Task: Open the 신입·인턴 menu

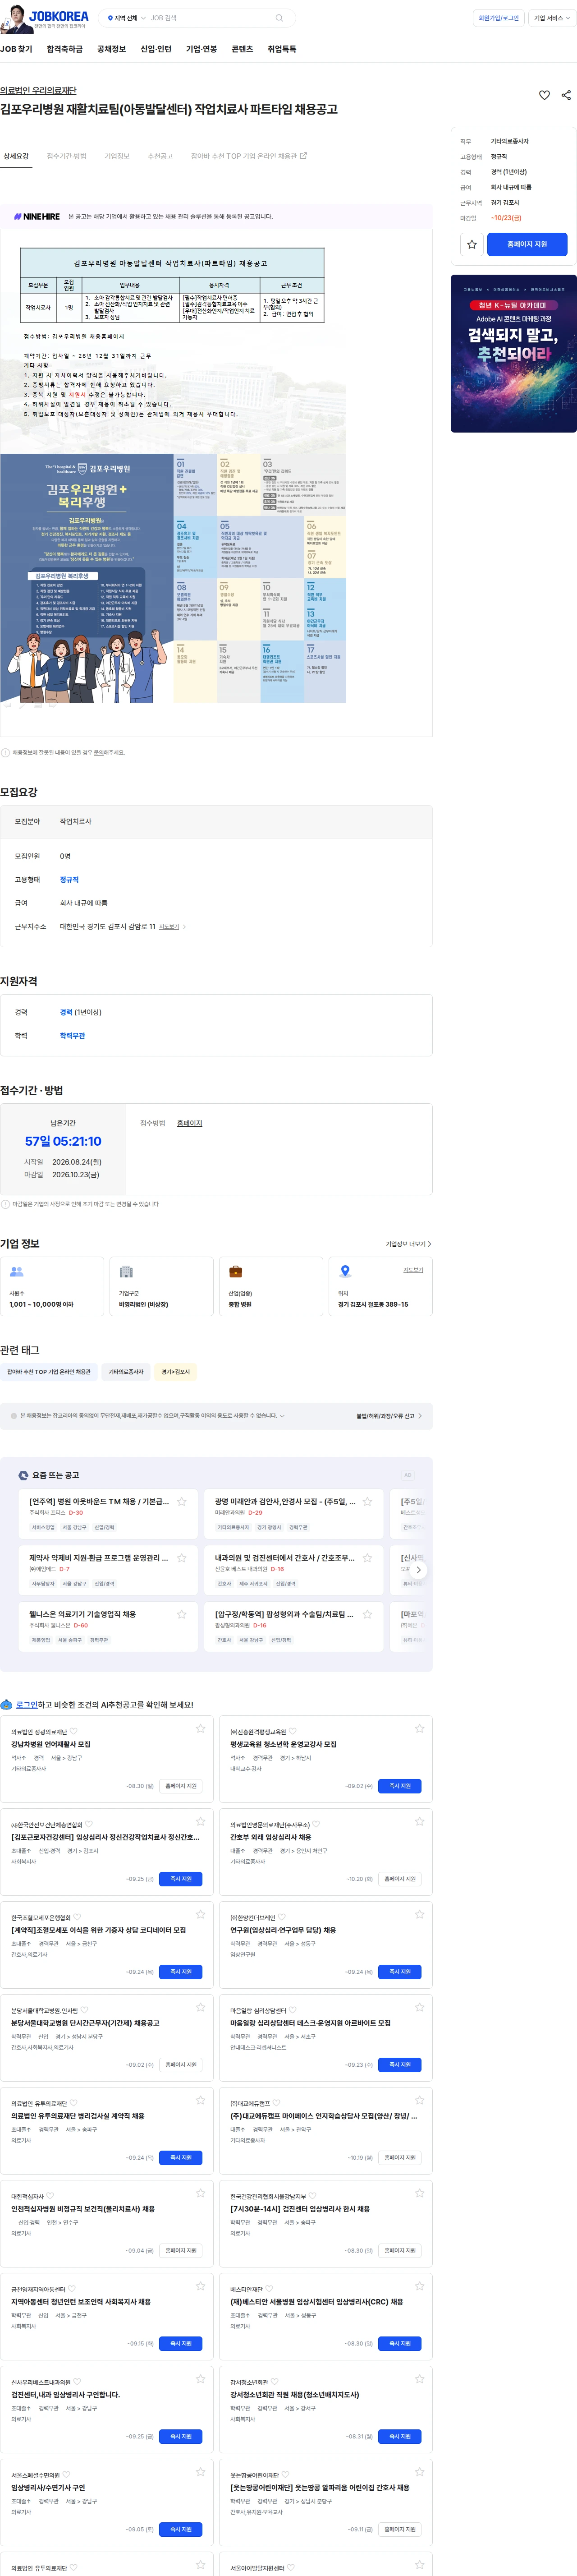Action: [156, 49]
